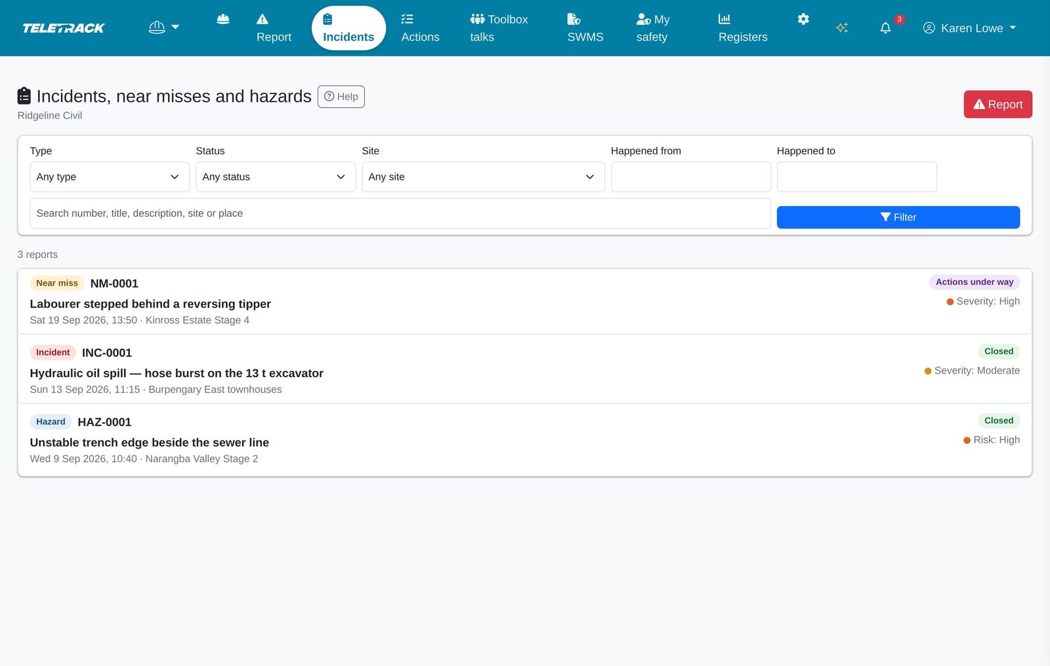This screenshot has width=1050, height=666.
Task: Open the Any type dropdown
Action: [x=110, y=177]
